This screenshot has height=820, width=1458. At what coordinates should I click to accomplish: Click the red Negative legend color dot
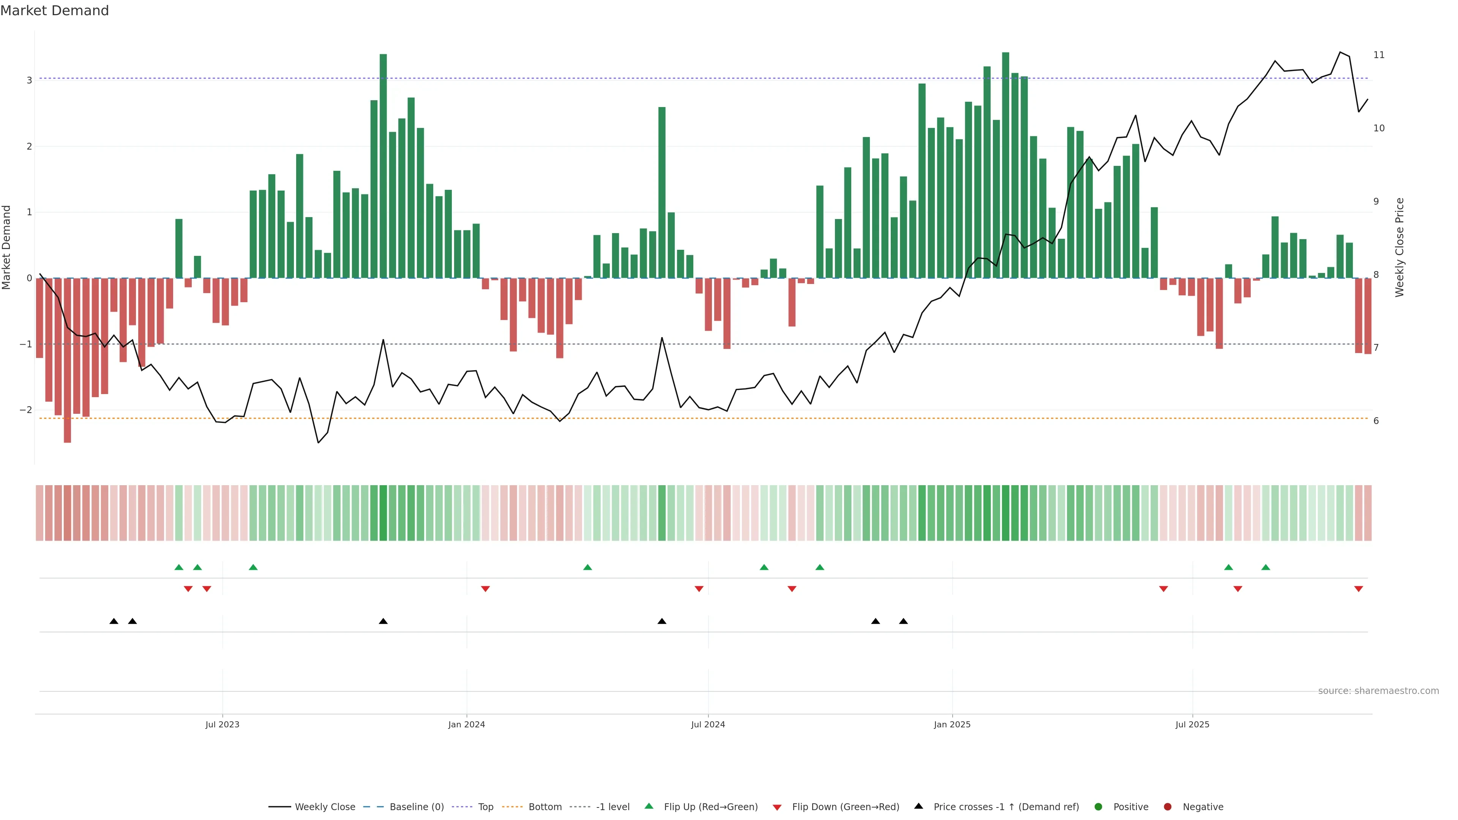(x=1167, y=807)
